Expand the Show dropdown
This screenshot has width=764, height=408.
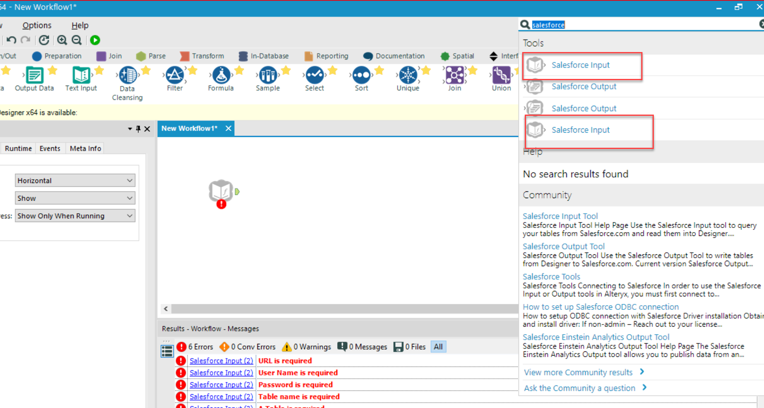pos(75,198)
